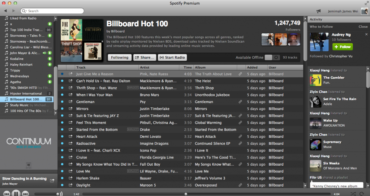Viewport: 370px width, 196px height.
Task: Open Jemimah James Wei profile picture
Action: click(364, 11)
